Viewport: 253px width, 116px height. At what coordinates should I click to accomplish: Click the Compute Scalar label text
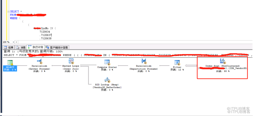[107, 67]
